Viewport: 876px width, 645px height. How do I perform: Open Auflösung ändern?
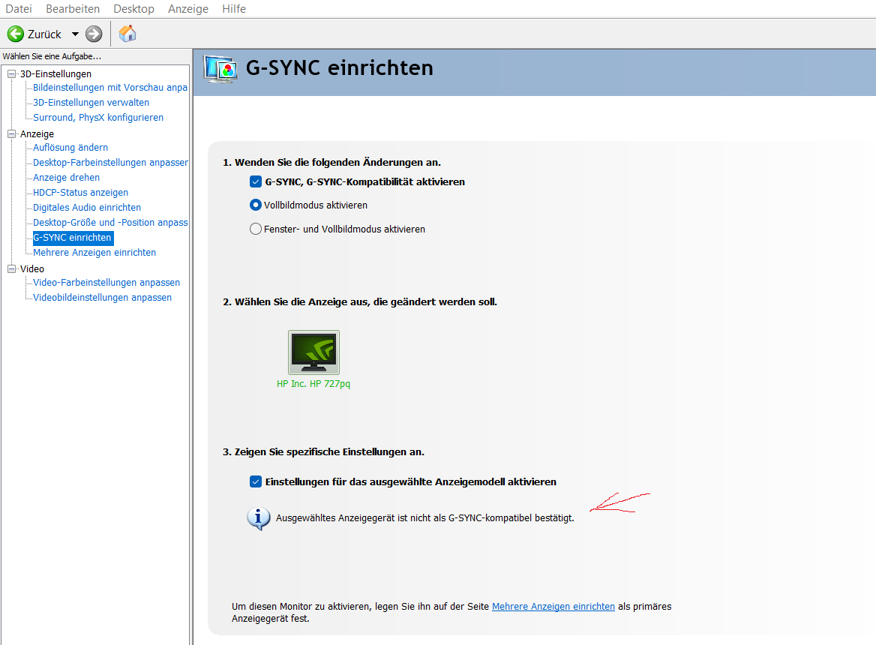(x=70, y=148)
